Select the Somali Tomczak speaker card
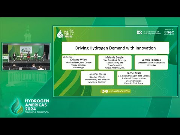This screenshot has width=180, height=135. pyautogui.click(x=151, y=63)
